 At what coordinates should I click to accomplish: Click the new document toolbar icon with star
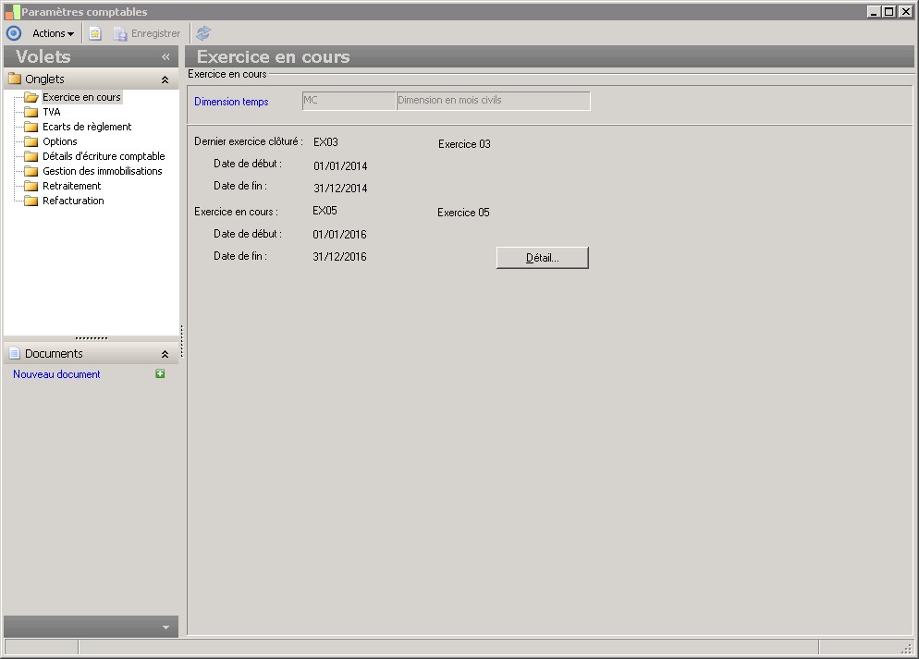click(94, 33)
